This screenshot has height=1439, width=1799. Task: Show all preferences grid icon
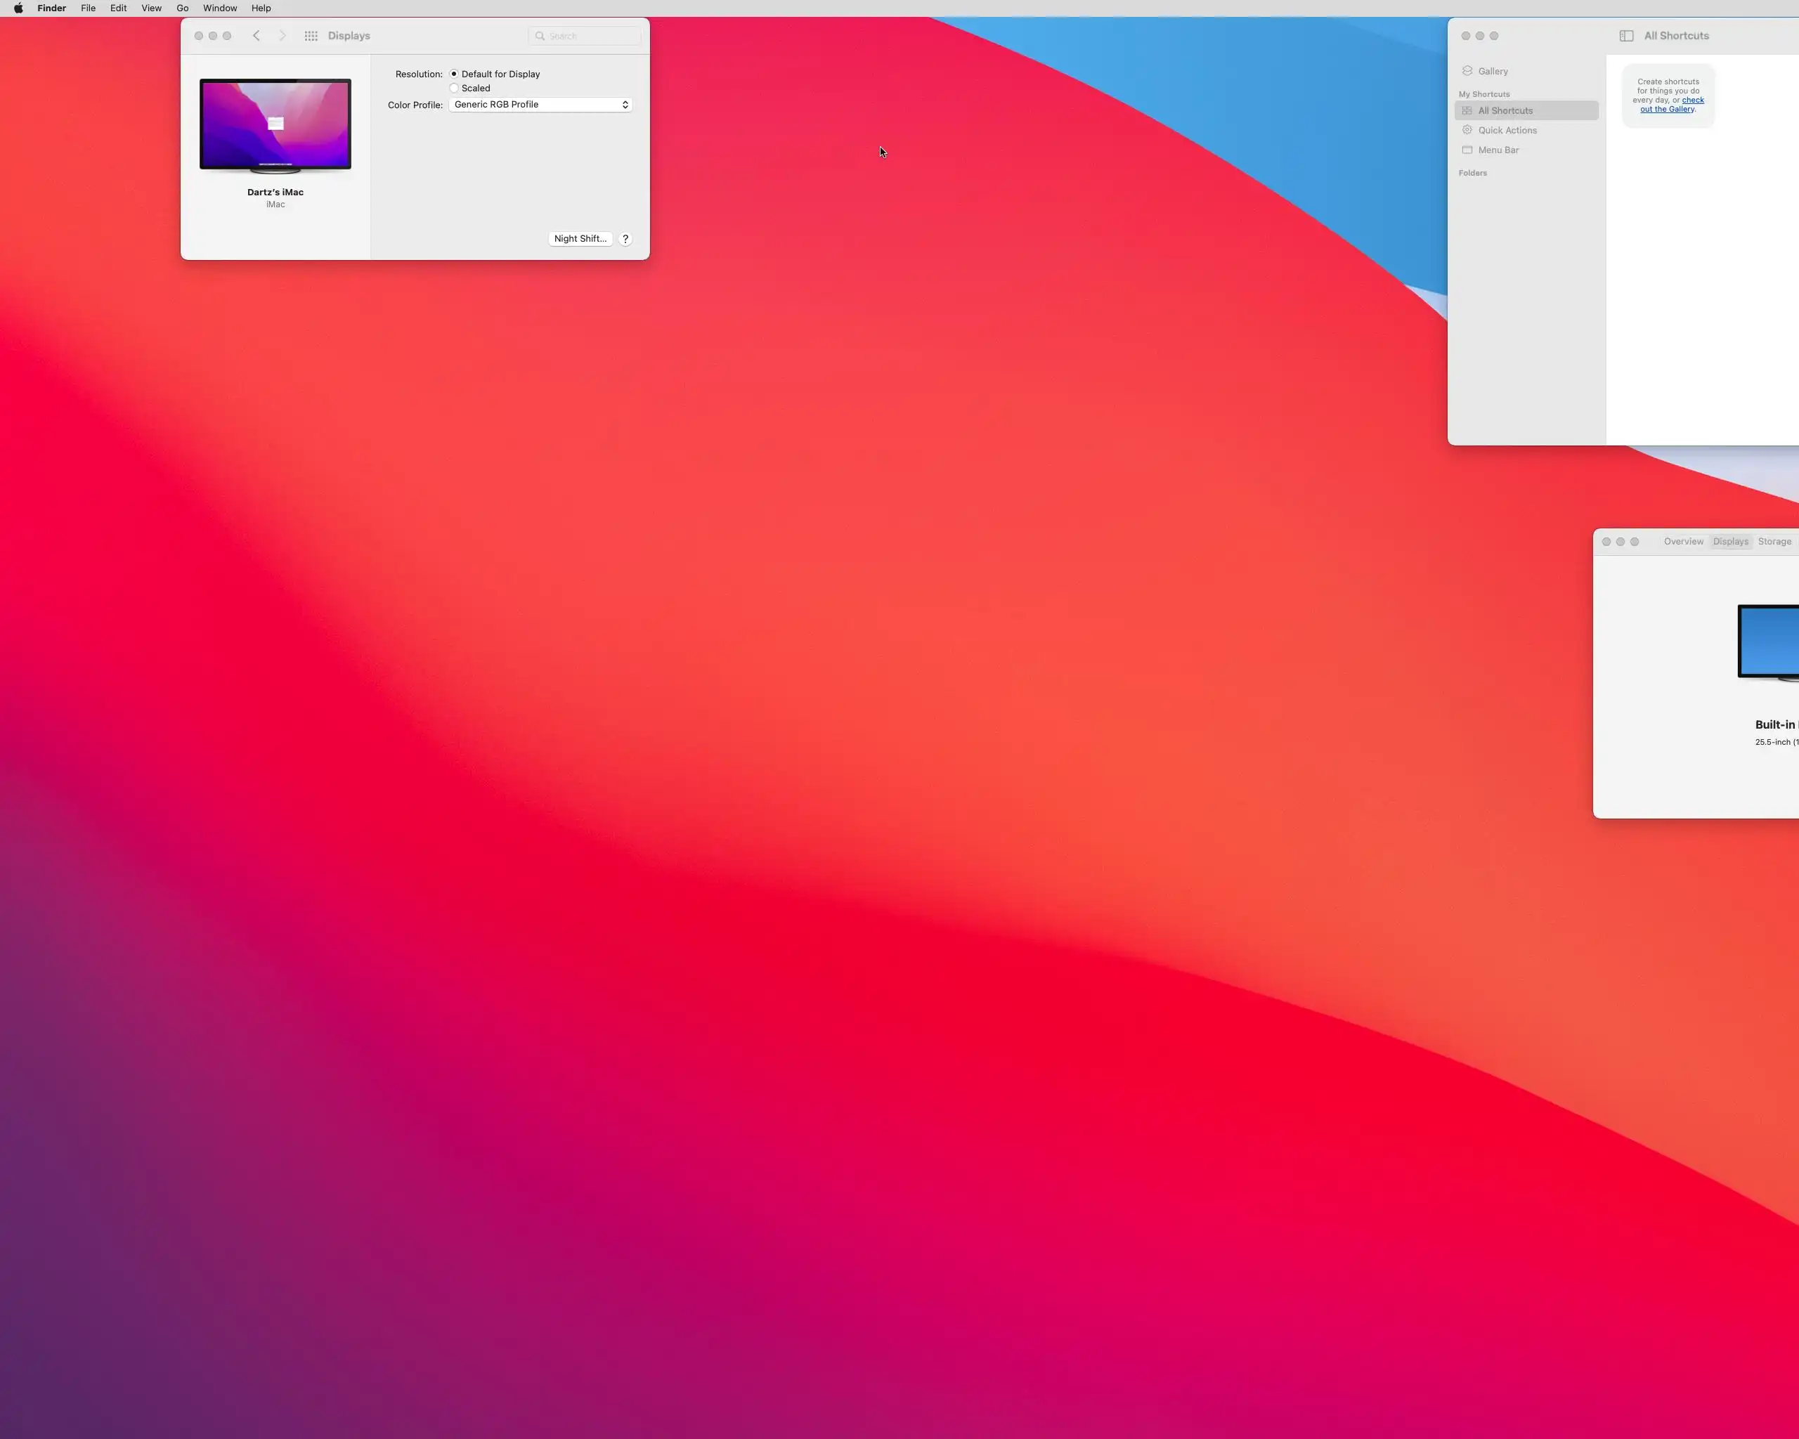311,36
